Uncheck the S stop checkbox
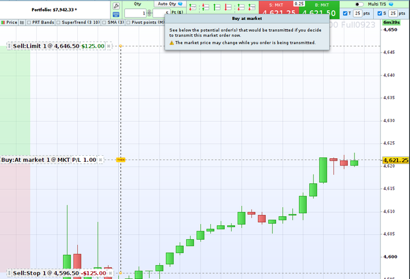Viewport: 410px width, 279px height. click(x=380, y=13)
